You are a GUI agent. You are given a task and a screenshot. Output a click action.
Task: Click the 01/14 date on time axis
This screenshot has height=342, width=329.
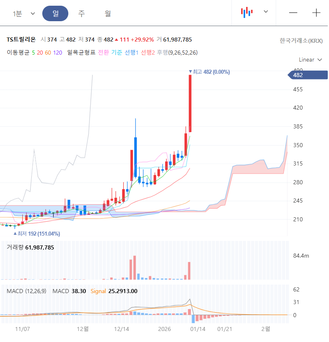click(x=198, y=329)
